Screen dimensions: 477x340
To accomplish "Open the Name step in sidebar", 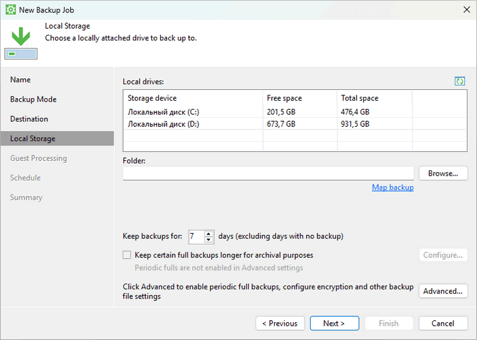I will (x=20, y=80).
